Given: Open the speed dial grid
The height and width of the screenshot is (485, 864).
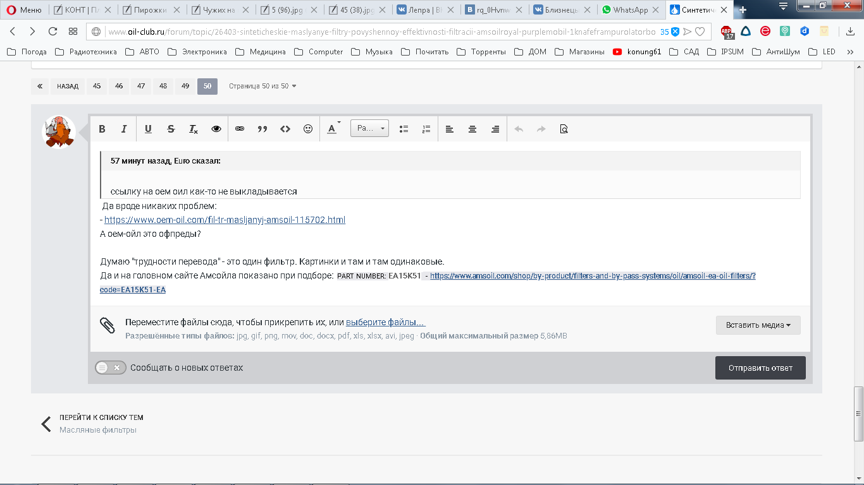Looking at the screenshot, I should coord(73,32).
